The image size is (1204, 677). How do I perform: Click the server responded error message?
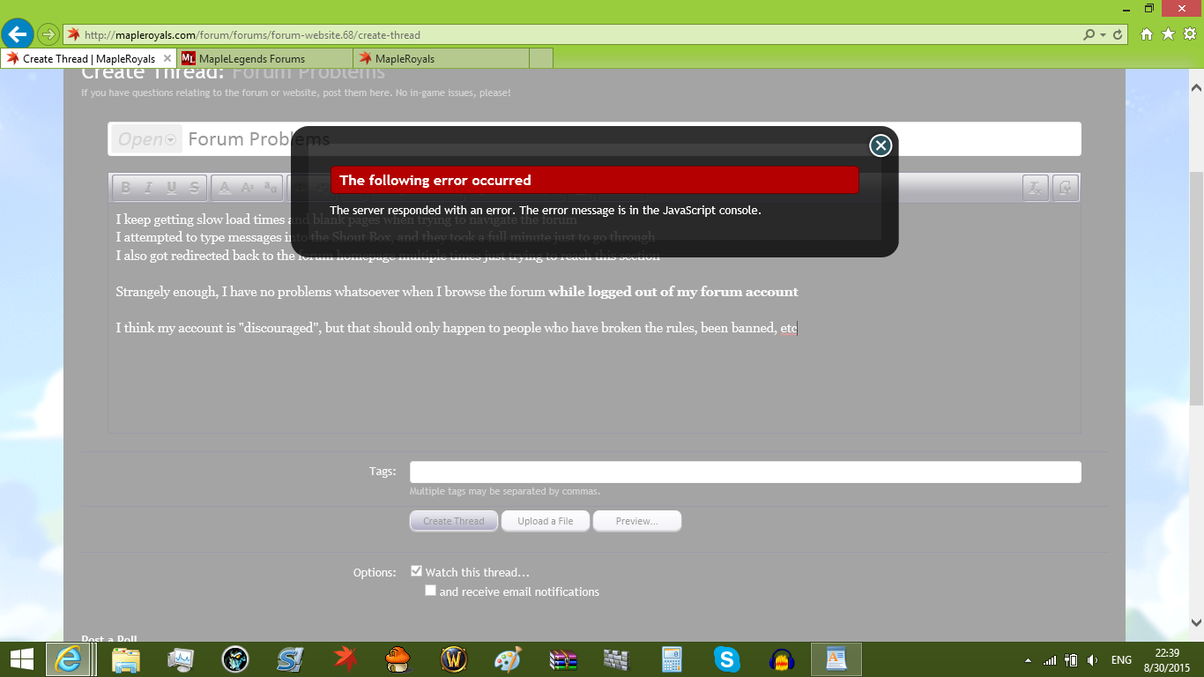(545, 210)
